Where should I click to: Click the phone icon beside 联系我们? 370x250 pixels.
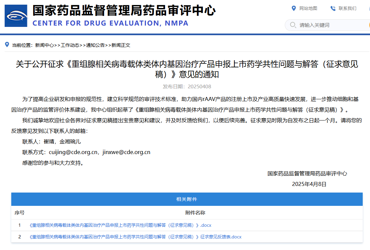[x=333, y=8]
